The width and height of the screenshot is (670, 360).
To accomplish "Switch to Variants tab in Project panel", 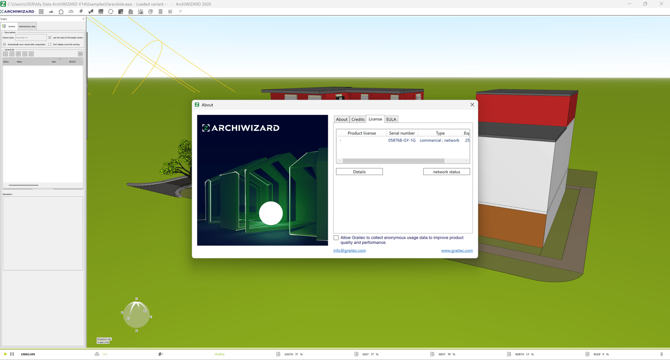I will 9,26.
